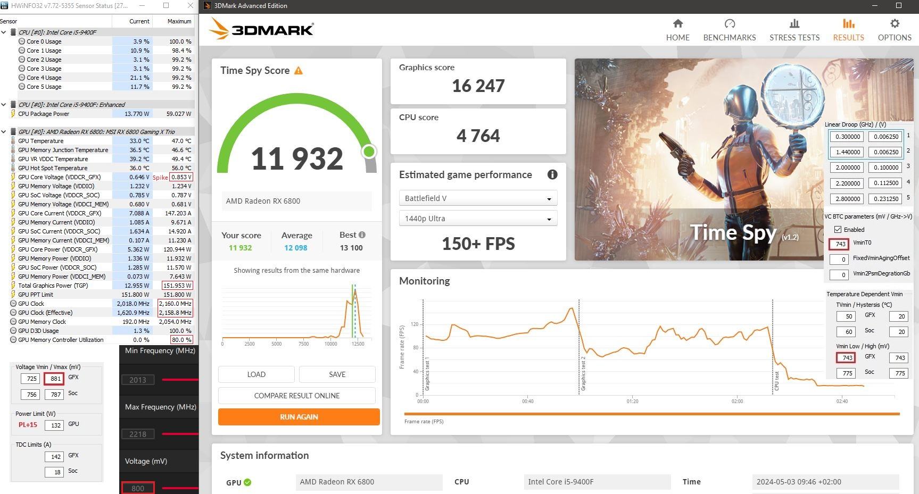Toggle the VC BTC Enabled checkbox
This screenshot has width=919, height=494.
[x=838, y=230]
